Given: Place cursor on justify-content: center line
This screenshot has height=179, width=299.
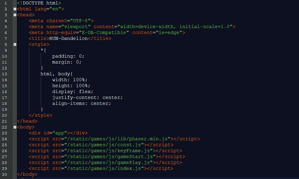Looking at the screenshot, I should [x=87, y=97].
